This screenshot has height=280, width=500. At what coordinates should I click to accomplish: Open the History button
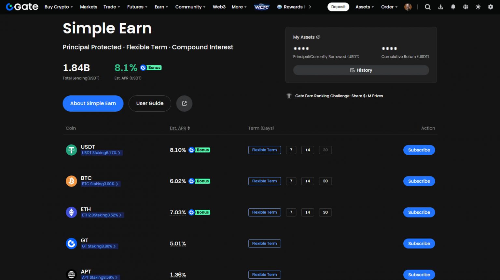coord(361,70)
